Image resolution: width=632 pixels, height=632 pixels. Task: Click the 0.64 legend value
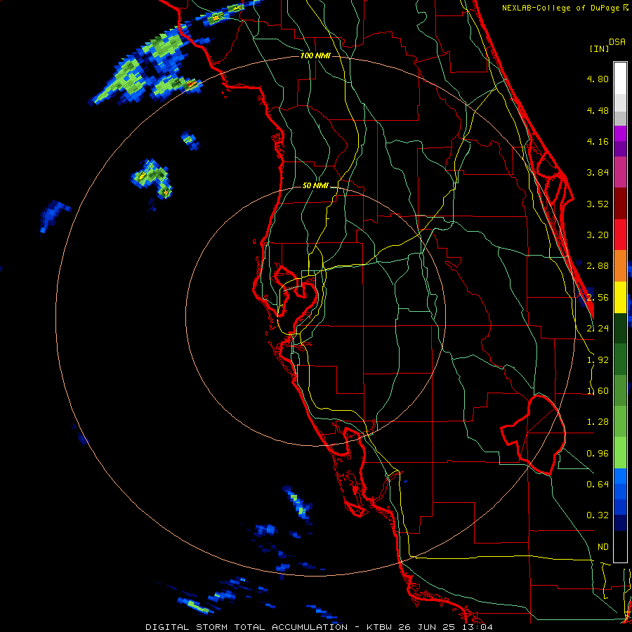(x=598, y=485)
